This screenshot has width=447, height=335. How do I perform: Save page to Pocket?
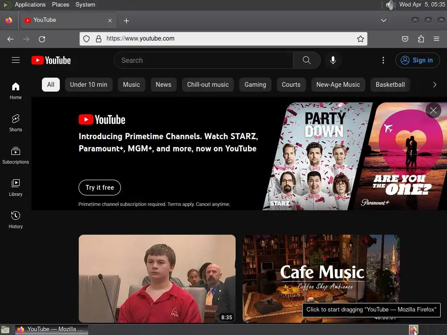[x=405, y=39]
